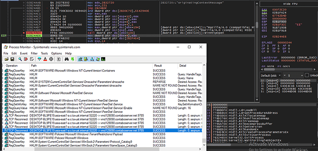Click Save floppy icon in Process Monitor

12,59
